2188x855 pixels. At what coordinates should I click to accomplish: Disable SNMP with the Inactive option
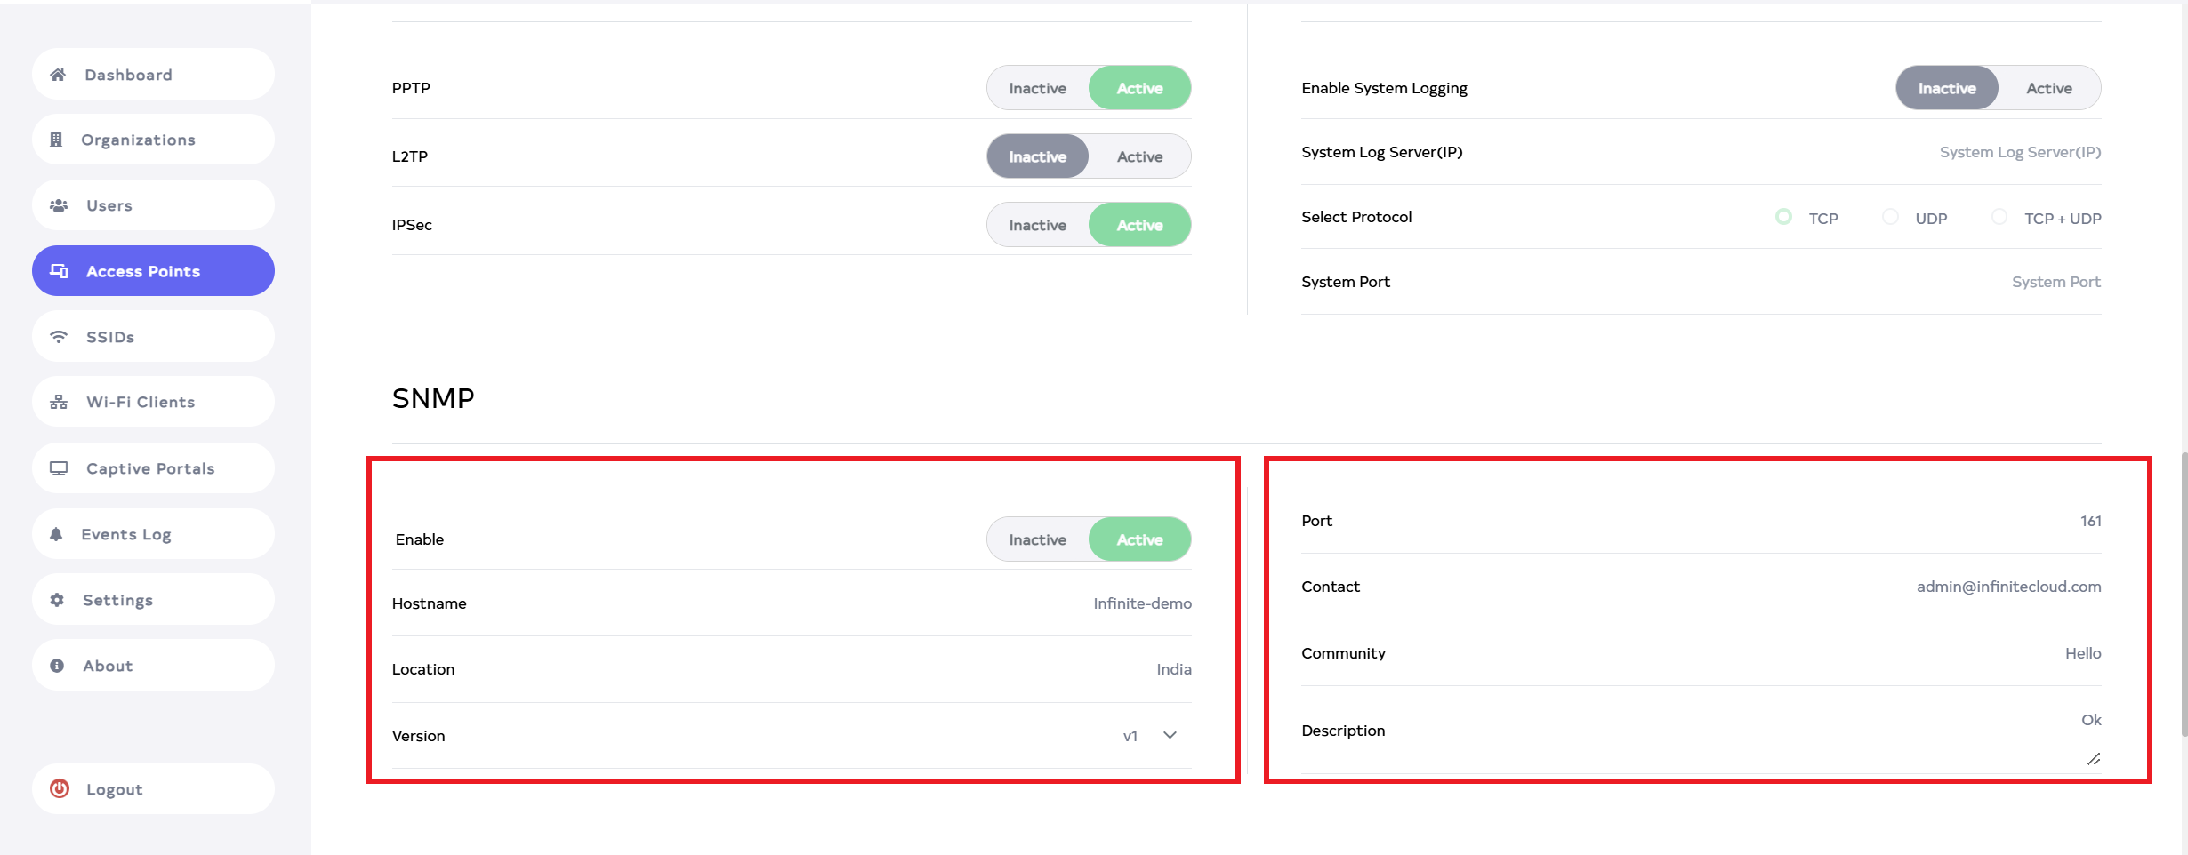pyautogui.click(x=1037, y=539)
